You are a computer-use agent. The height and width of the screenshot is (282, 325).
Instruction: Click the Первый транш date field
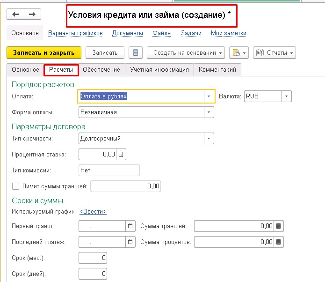[102, 226]
